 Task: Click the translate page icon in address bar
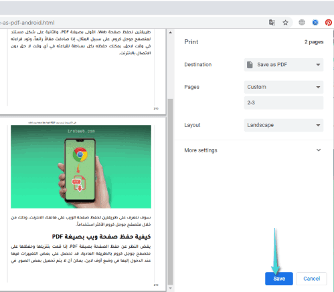tap(272, 23)
